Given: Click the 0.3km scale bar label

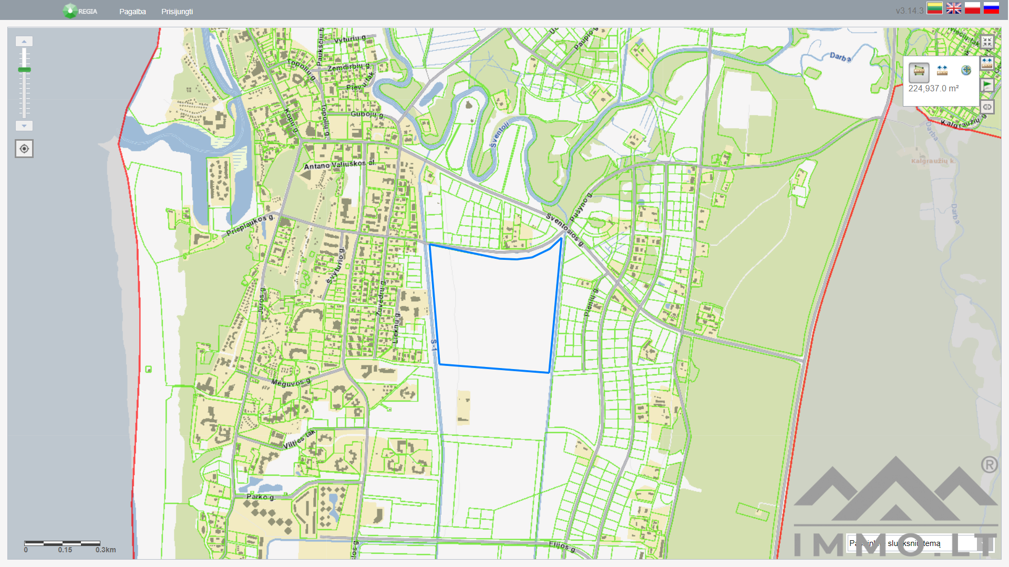Looking at the screenshot, I should [x=106, y=550].
